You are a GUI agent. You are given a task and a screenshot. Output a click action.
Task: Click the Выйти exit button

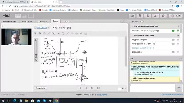point(176,16)
